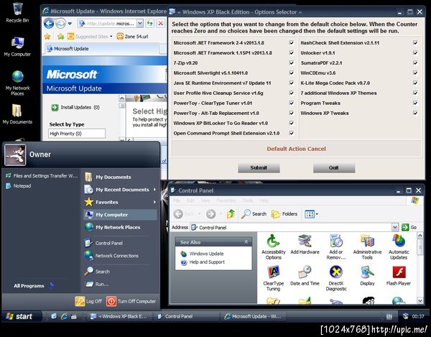
Task: Open Date and Time in Control Panel
Action: coord(305,275)
